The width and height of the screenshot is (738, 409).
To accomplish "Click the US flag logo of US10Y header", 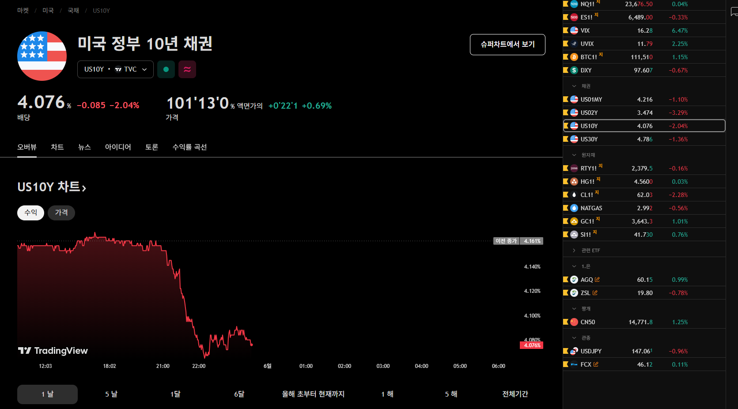I will click(x=42, y=56).
